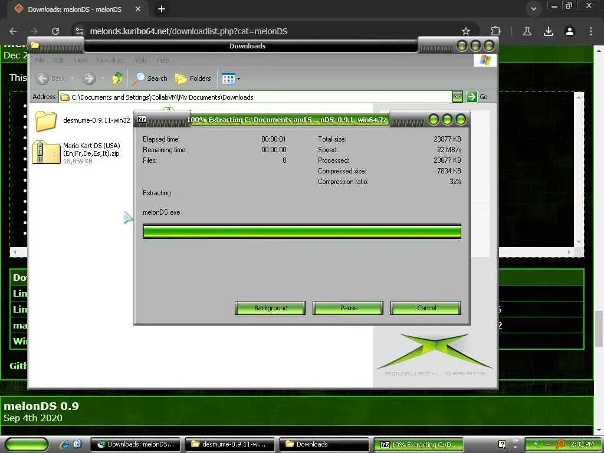Viewport: 604px width, 453px height.
Task: Open Search in the Downloads explorer toolbar
Action: [150, 78]
